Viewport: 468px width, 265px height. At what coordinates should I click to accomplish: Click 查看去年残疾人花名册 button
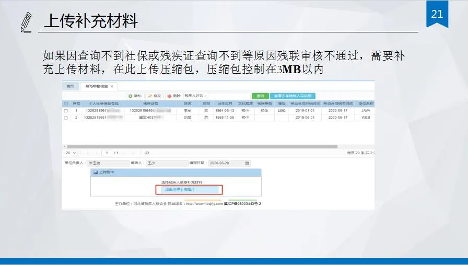[x=292, y=96]
